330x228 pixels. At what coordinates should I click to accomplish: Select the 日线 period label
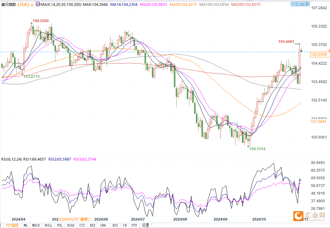point(23,4)
